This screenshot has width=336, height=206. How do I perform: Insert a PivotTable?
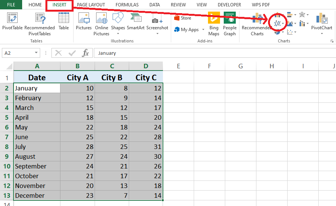[x=12, y=21]
